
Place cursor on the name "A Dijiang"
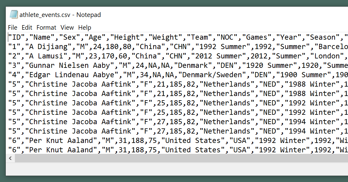point(46,47)
